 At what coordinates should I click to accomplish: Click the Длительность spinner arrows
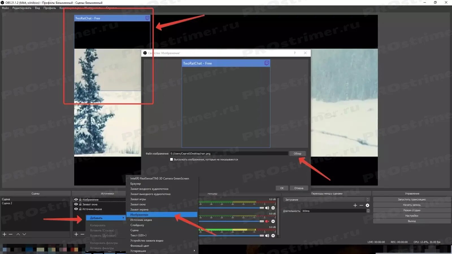click(368, 211)
